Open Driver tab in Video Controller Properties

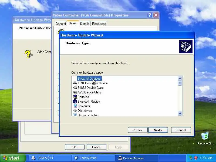point(73,23)
